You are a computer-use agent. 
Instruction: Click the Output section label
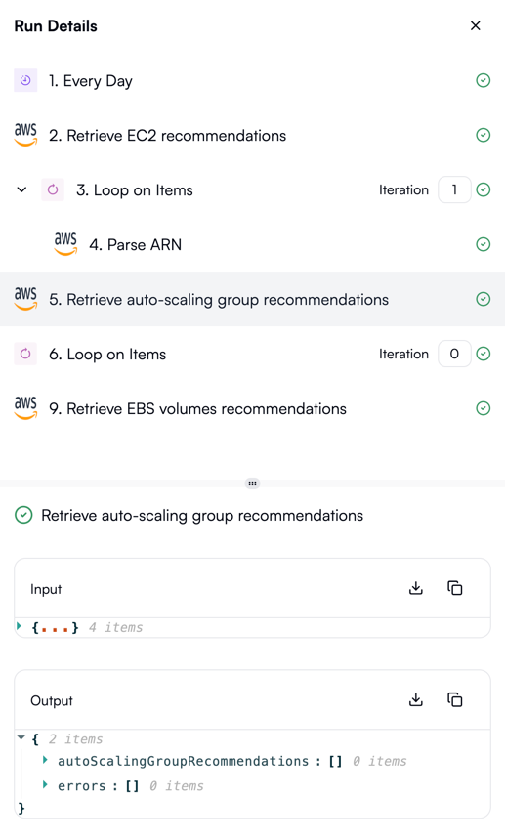(x=52, y=700)
